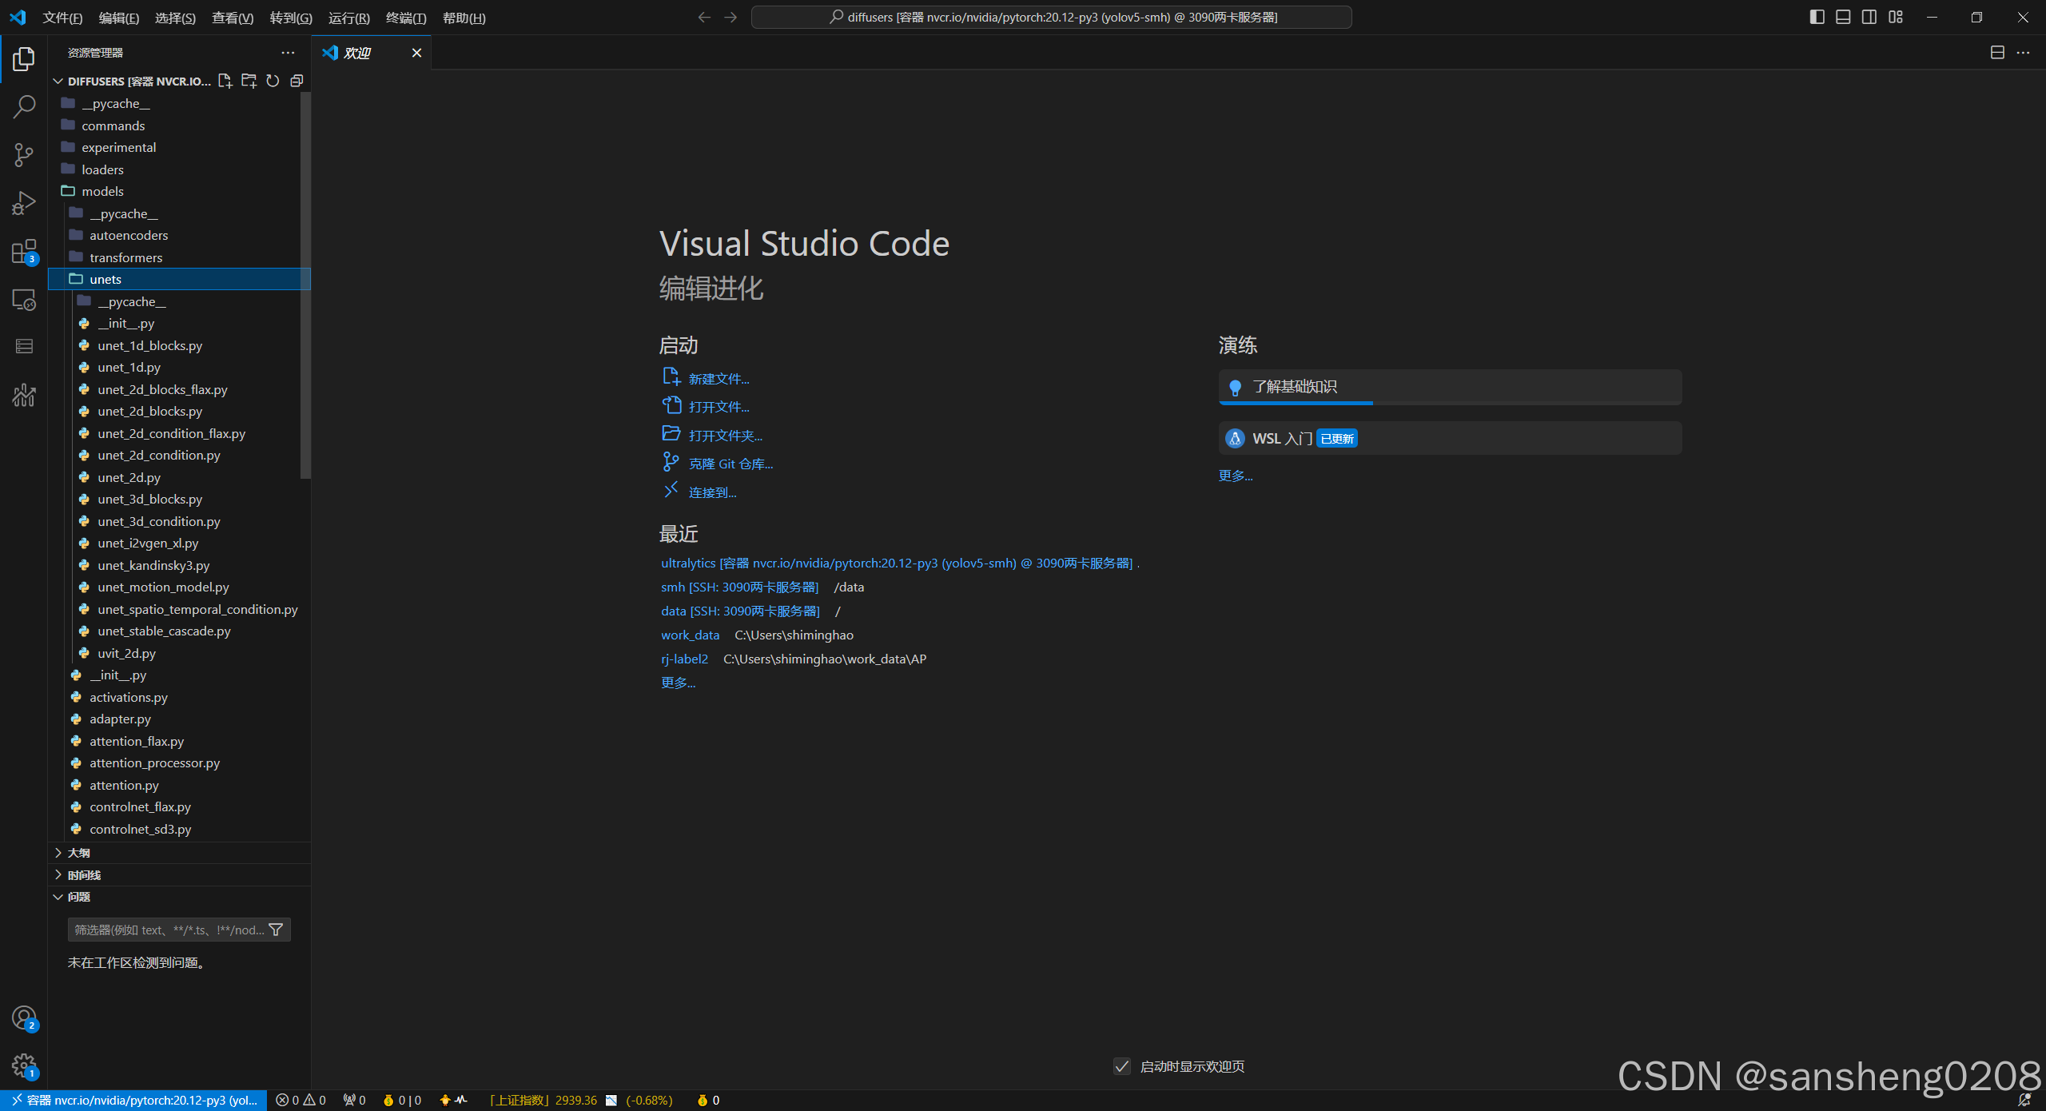2046x1111 pixels.
Task: Open the Manage gear settings icon
Action: 24,1065
